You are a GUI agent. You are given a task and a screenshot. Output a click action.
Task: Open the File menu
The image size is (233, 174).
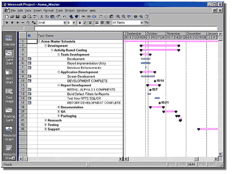click(13, 11)
